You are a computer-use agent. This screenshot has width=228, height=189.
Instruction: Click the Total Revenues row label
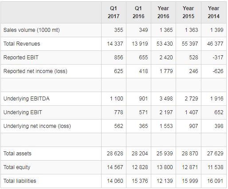22,44
